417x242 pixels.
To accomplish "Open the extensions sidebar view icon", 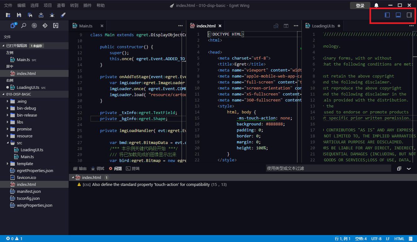I will pyautogui.click(x=56, y=26).
